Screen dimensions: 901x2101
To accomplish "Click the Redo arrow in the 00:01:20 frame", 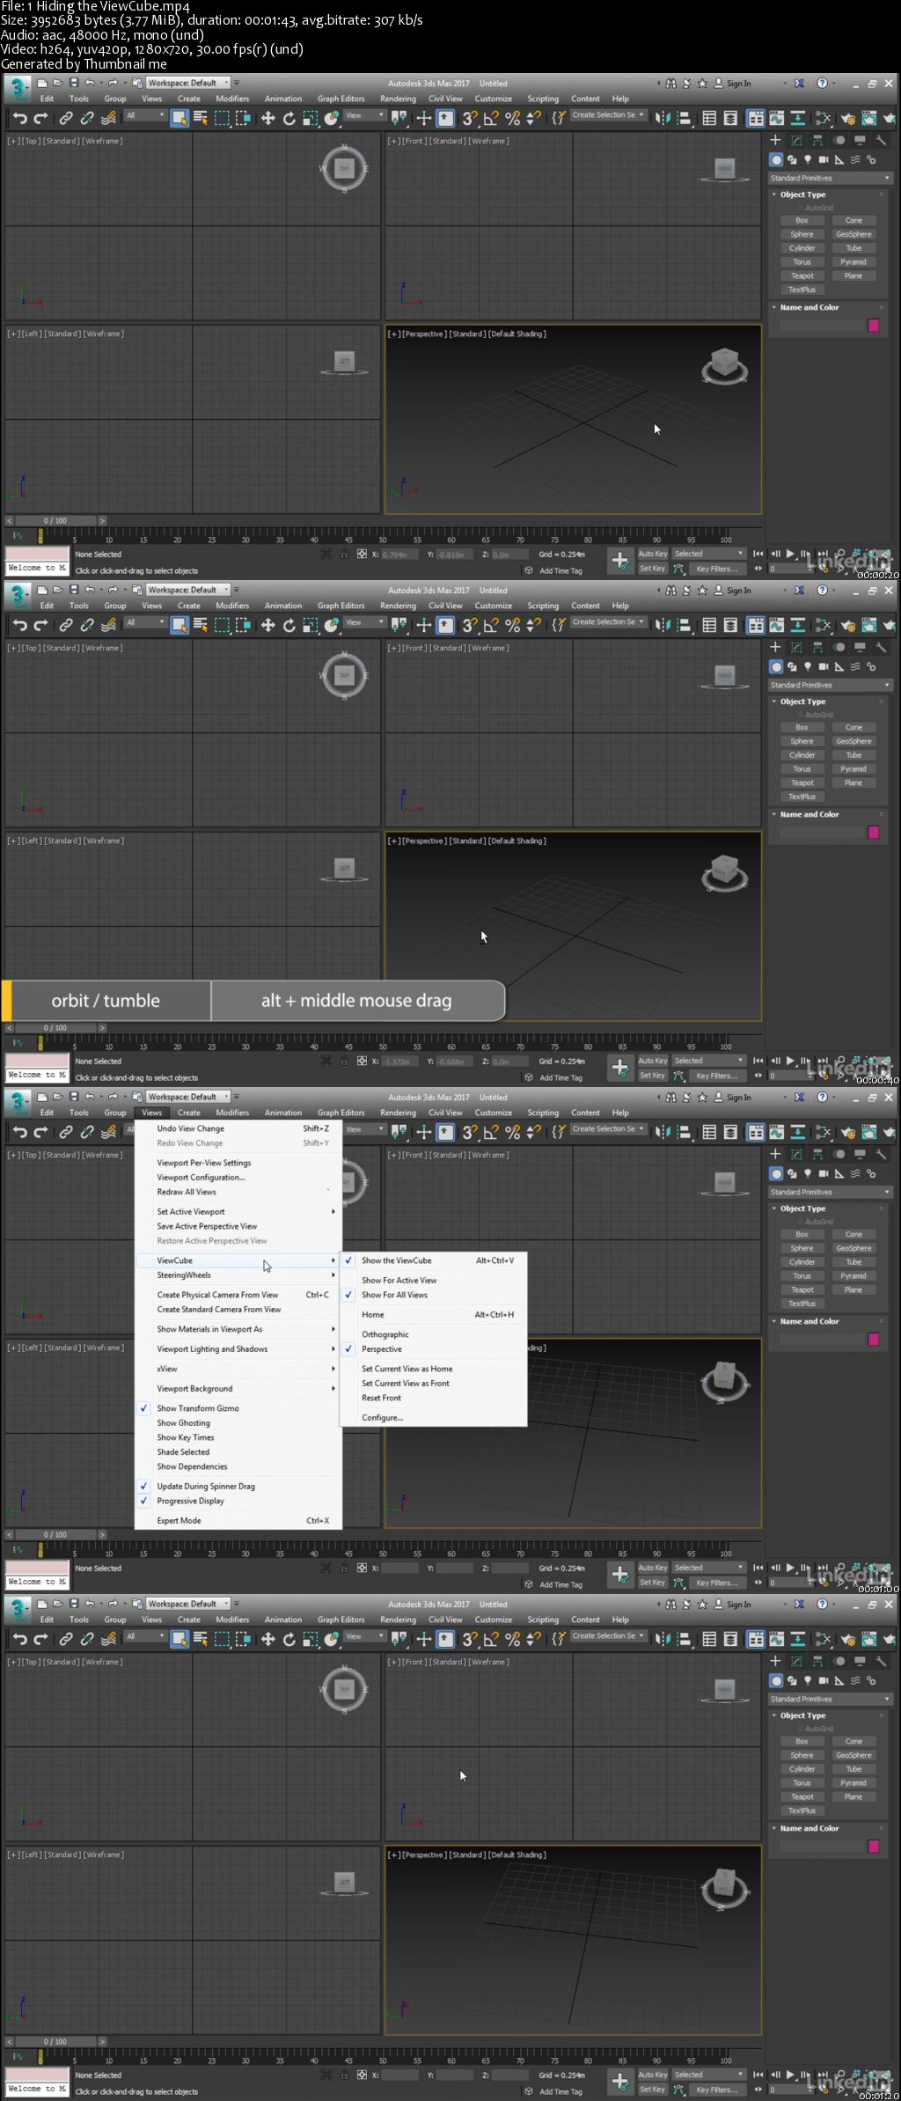I will point(41,1639).
